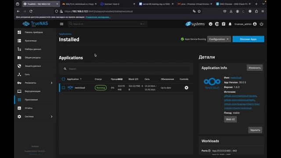This screenshot has height=158, width=281.
Task: Switch to the Proxmox Virtual Environment tab
Action: [x=195, y=4]
